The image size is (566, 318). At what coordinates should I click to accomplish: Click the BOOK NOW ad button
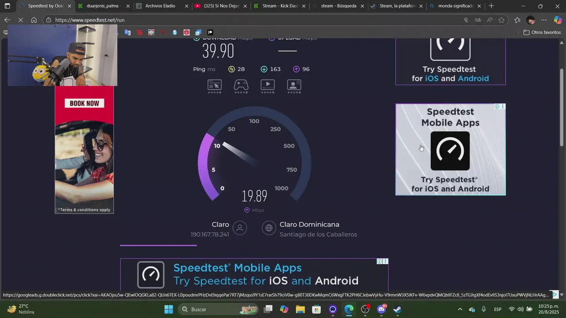84,103
